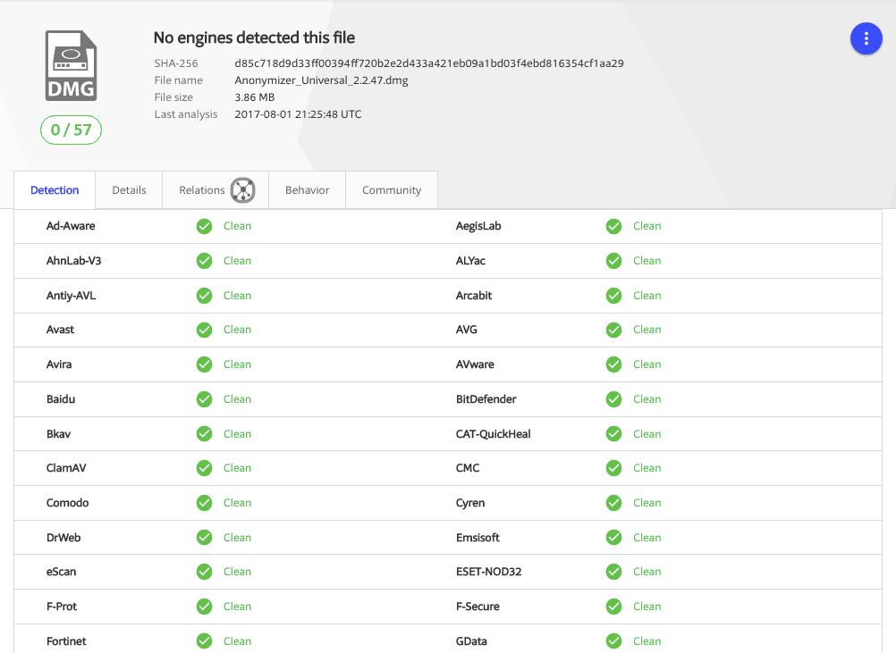896x653 pixels.
Task: Select the Ad-Aware engine name
Action: point(71,226)
